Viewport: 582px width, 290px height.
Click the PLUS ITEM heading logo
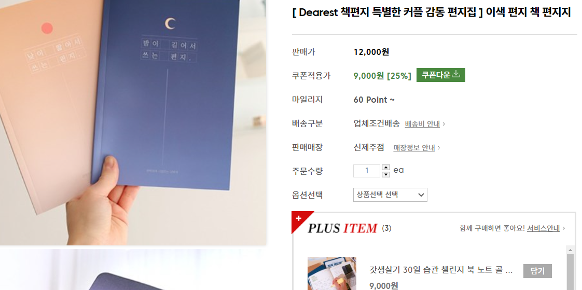click(x=342, y=228)
